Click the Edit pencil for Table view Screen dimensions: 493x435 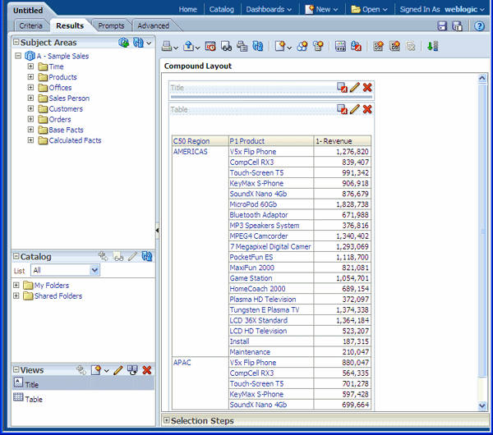355,109
